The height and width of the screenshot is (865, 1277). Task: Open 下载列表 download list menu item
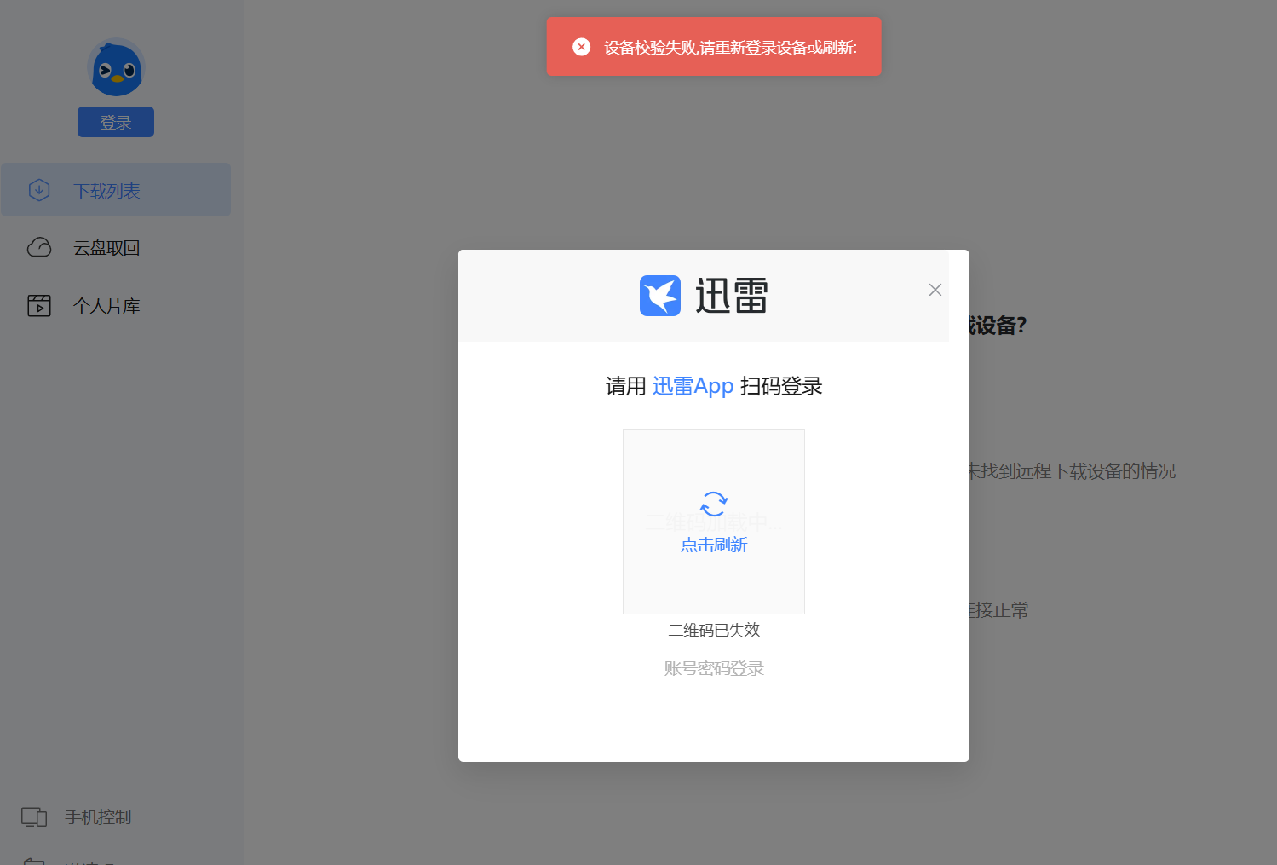point(116,190)
